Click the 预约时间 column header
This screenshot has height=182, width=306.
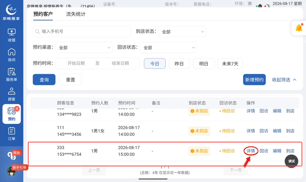coord(126,103)
